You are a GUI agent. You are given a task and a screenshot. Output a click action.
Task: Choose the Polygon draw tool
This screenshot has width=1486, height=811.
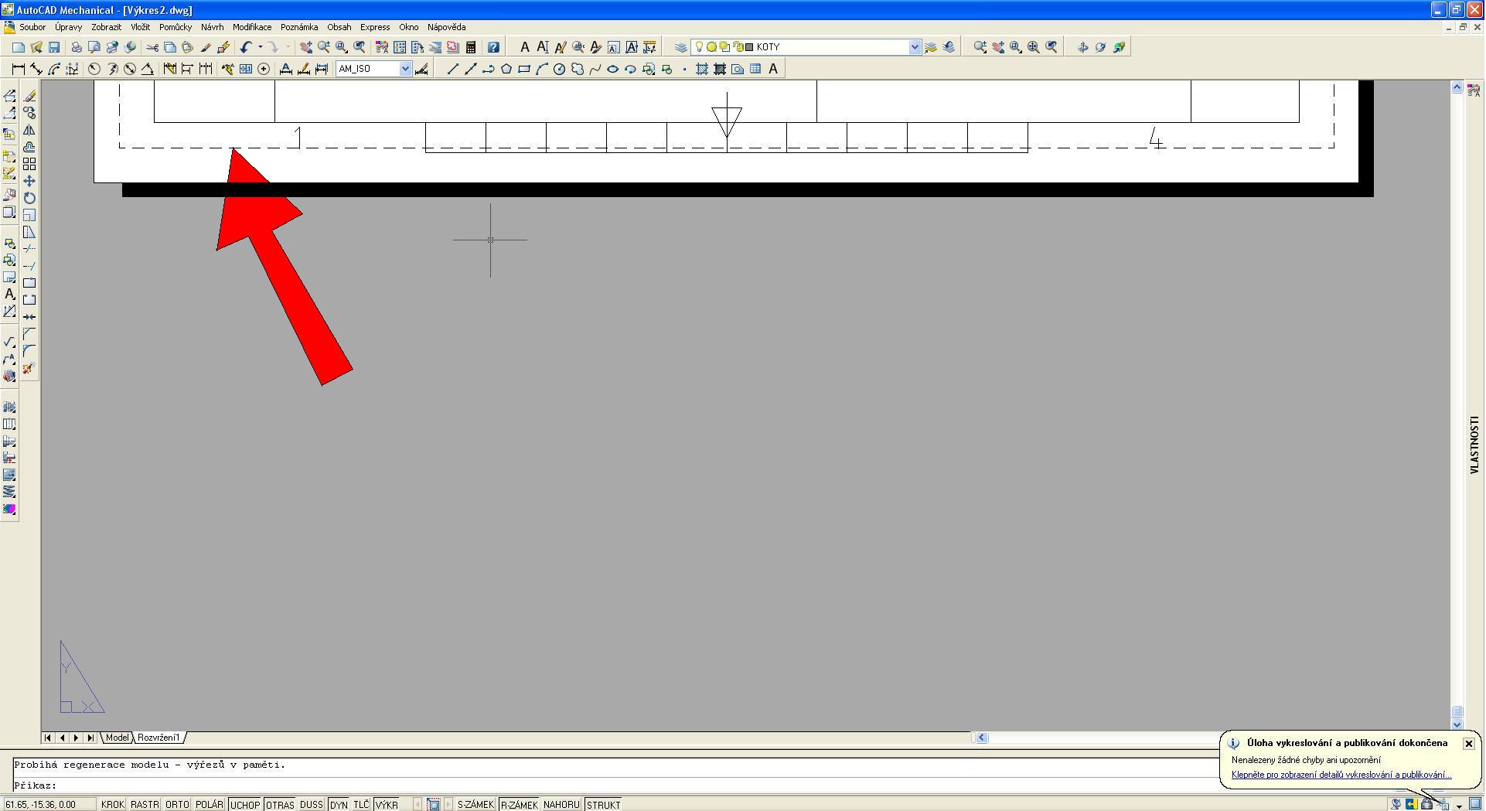pyautogui.click(x=506, y=69)
